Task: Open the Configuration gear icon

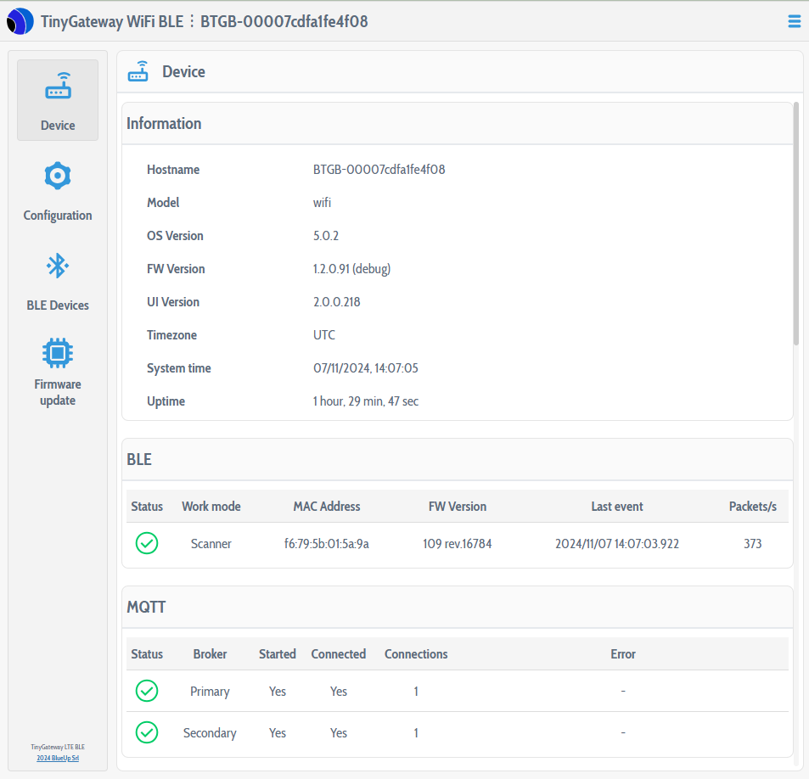Action: pyautogui.click(x=57, y=176)
